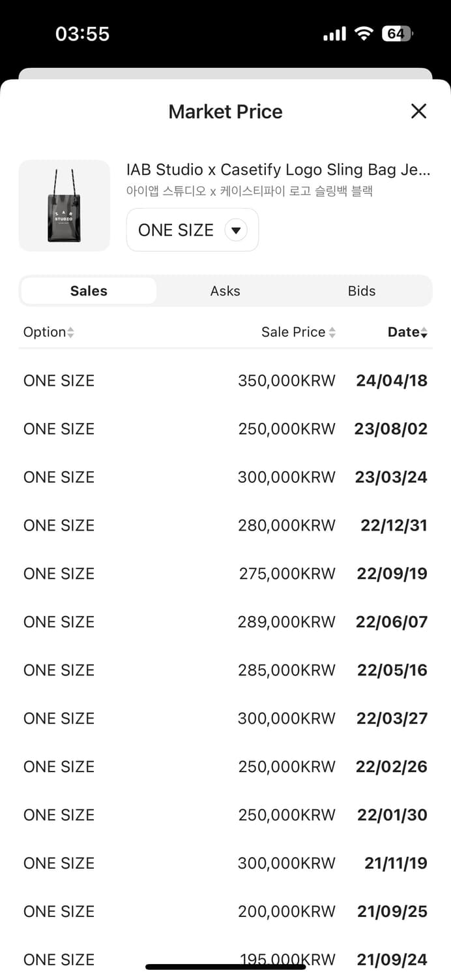
Task: Select the 350,000KRW sale price entry
Action: pyautogui.click(x=287, y=381)
